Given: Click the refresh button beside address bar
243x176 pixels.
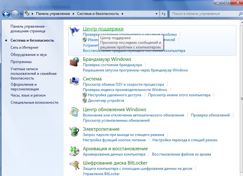Looking at the screenshot, I should [164, 14].
